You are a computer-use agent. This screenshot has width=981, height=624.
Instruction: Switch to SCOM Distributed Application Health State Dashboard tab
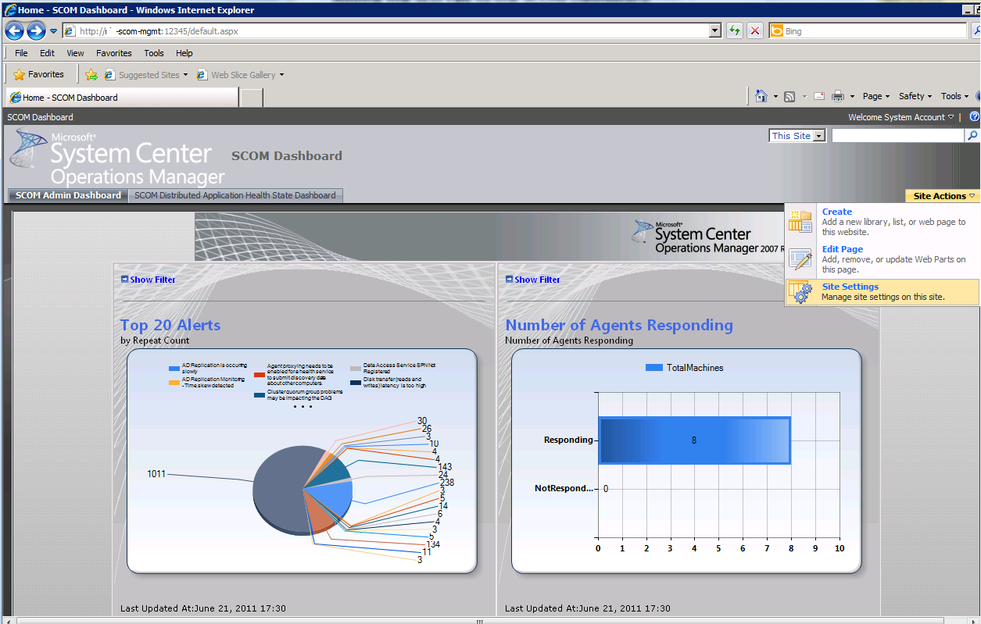coord(235,195)
